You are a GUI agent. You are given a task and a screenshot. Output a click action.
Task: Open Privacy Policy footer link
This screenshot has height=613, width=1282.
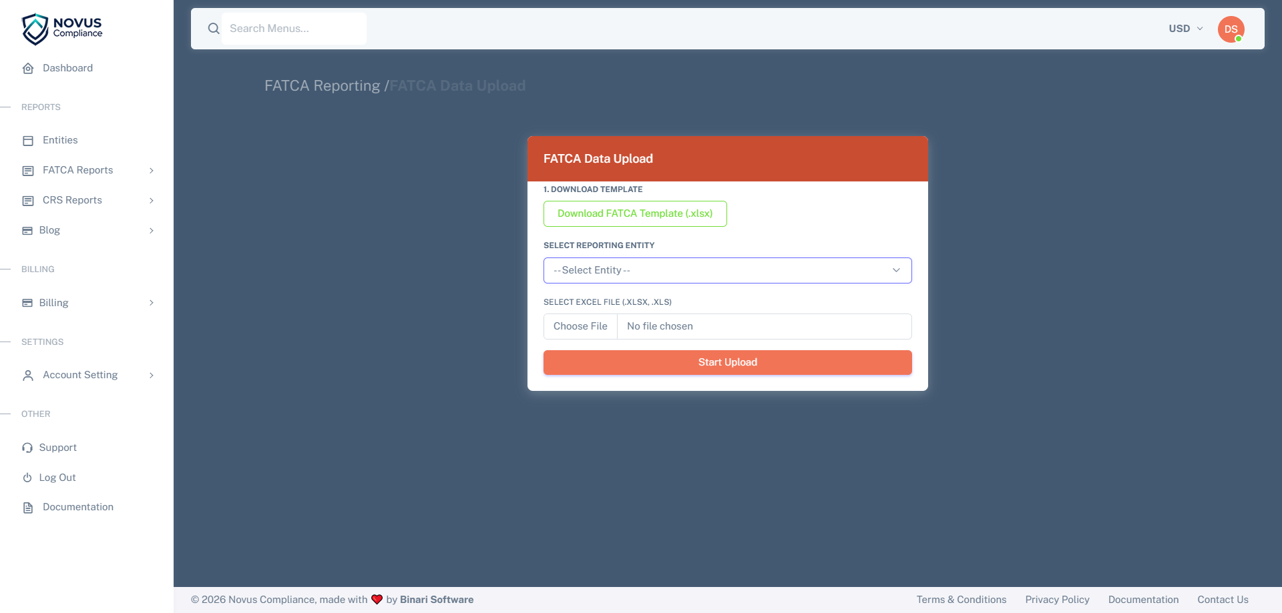1057,600
